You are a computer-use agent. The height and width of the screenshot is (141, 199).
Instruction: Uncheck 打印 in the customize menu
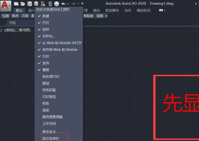click(59, 56)
